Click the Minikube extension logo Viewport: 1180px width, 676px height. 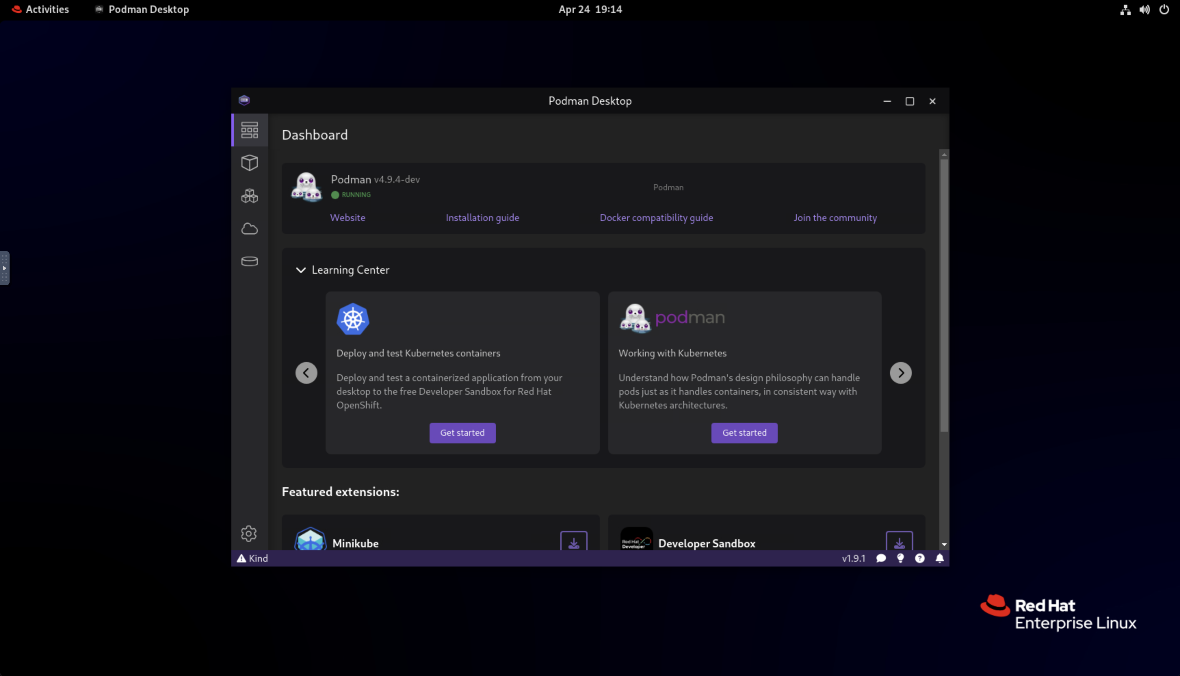(310, 539)
